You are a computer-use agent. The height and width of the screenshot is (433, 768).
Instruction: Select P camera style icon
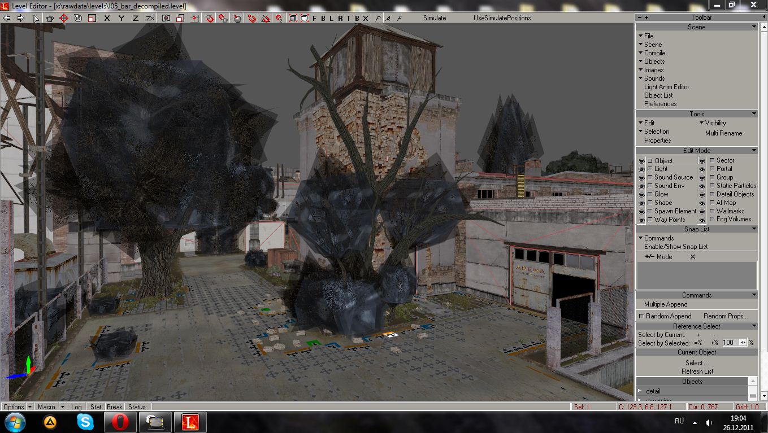[x=379, y=18]
